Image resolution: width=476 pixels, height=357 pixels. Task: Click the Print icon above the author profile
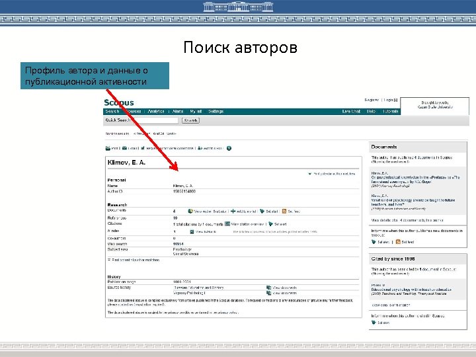pos(108,148)
